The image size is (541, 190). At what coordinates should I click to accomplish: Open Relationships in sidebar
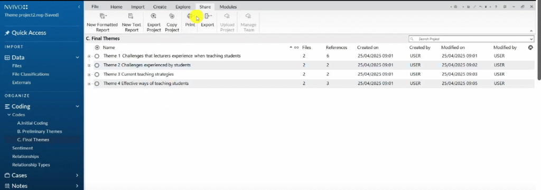[x=25, y=156]
